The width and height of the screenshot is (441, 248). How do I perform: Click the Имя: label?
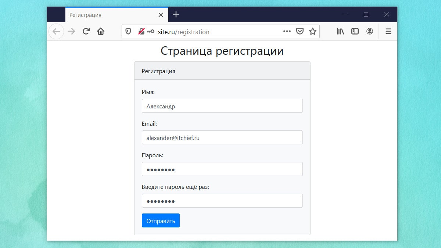(x=148, y=92)
